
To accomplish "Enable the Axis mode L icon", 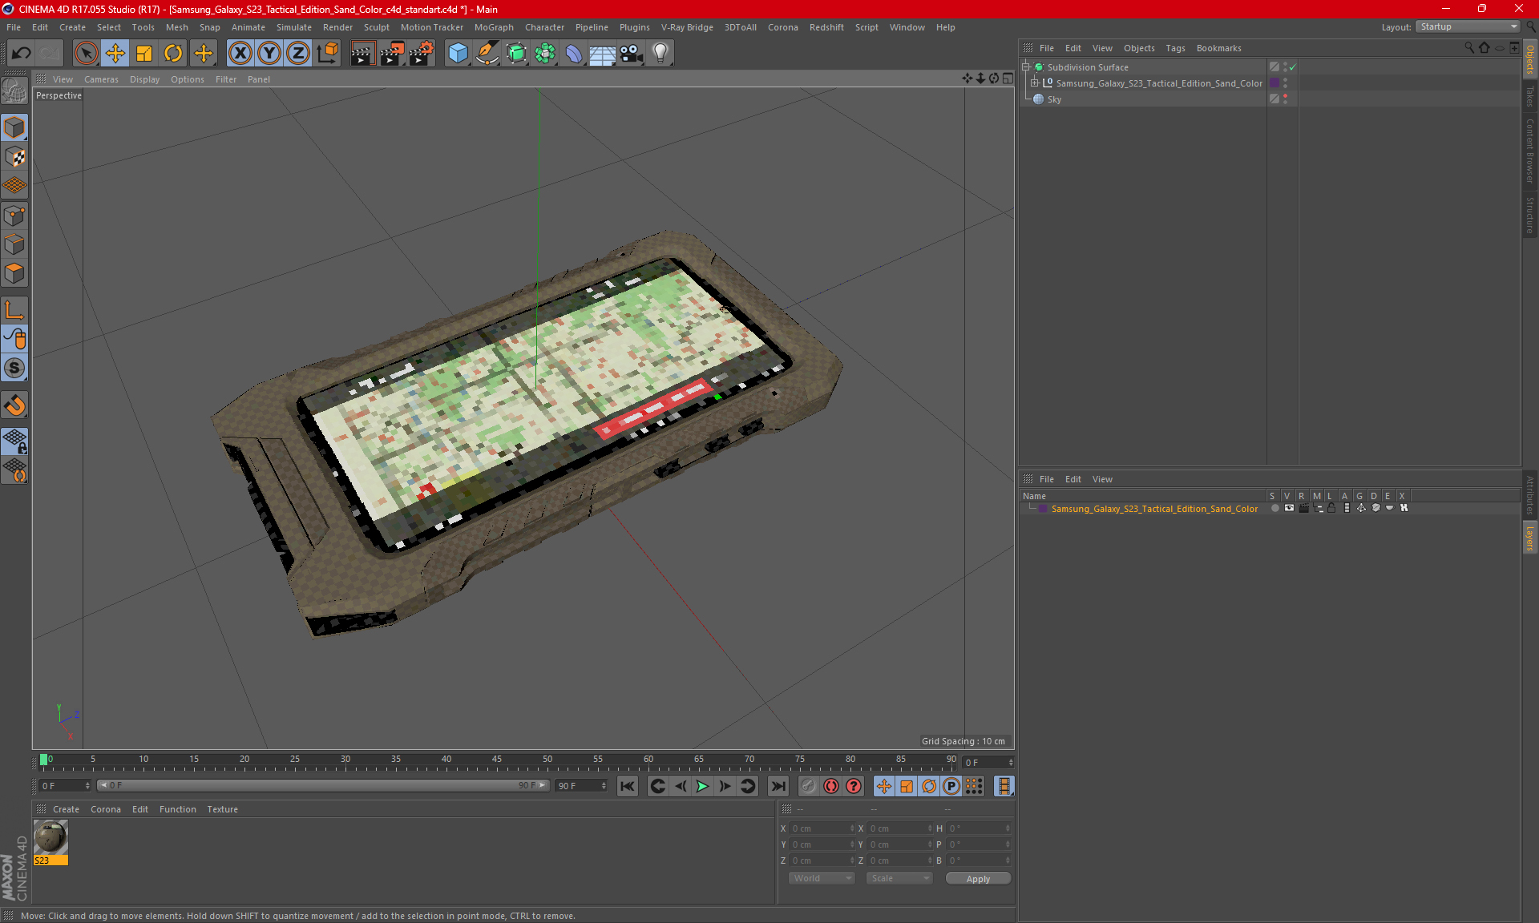I will tap(14, 310).
